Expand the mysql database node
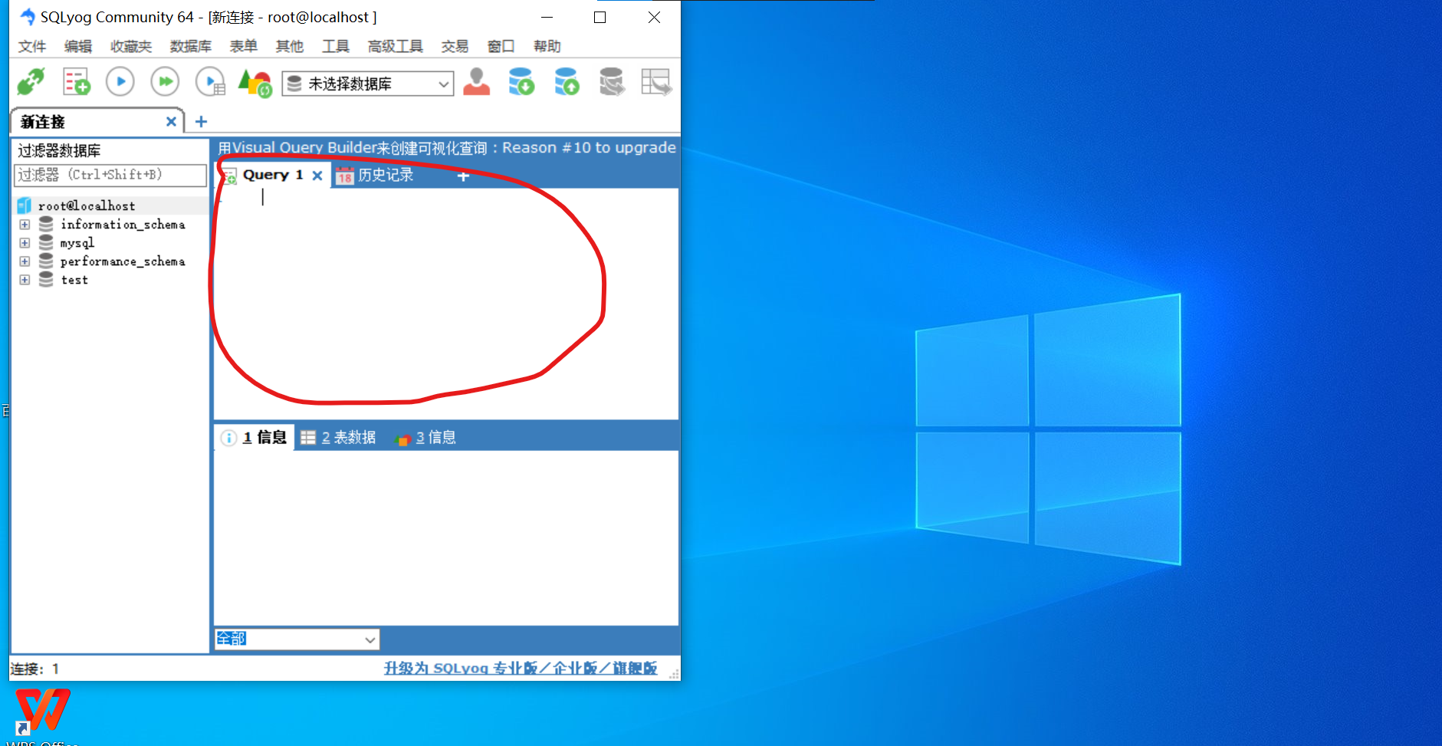 coord(25,243)
